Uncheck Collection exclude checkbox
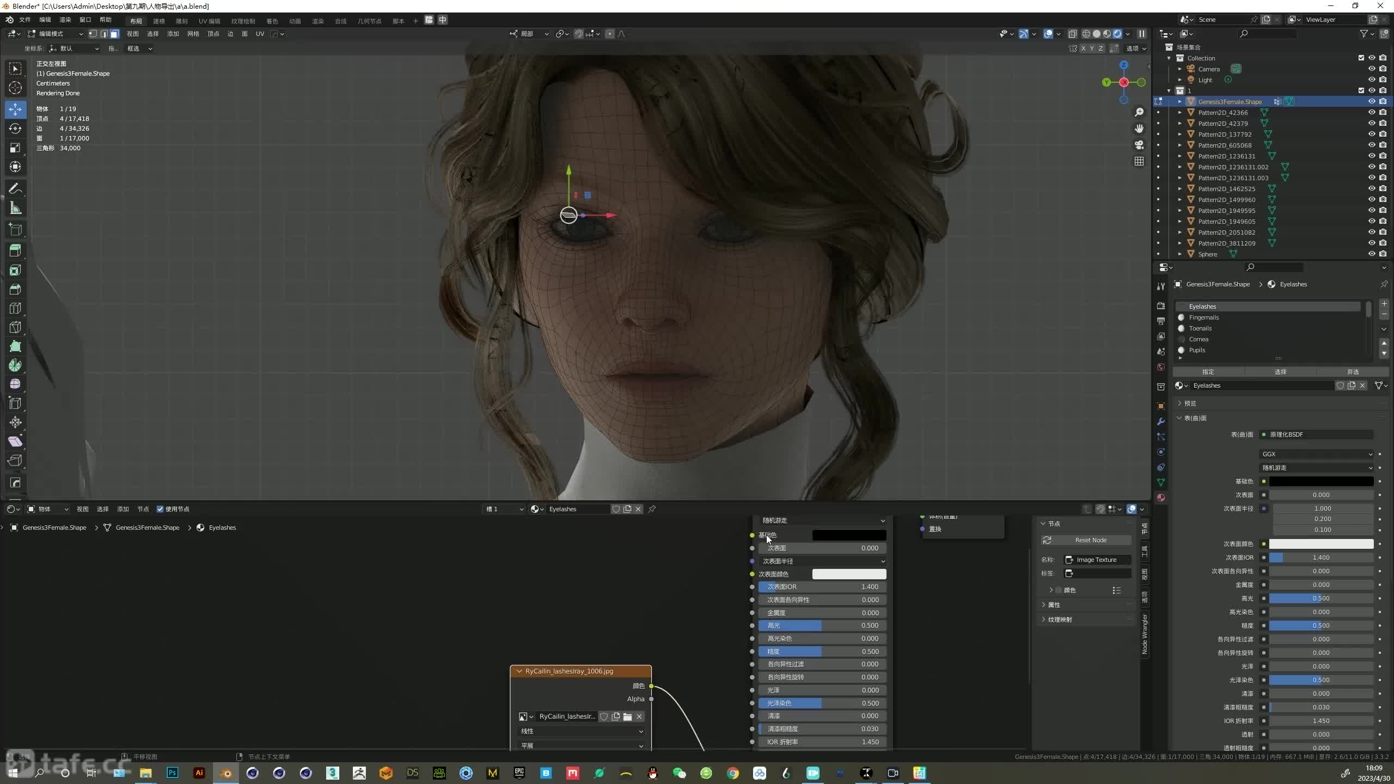Viewport: 1394px width, 784px height. 1361,58
